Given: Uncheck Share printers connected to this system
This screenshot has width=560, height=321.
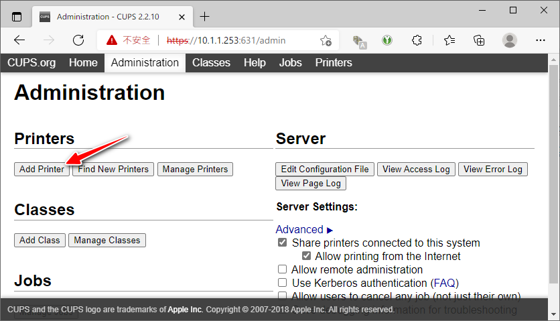Looking at the screenshot, I should point(283,243).
